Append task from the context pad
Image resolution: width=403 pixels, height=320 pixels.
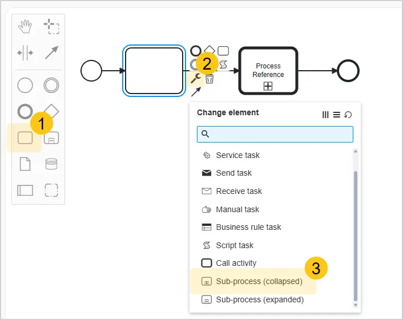click(x=223, y=51)
